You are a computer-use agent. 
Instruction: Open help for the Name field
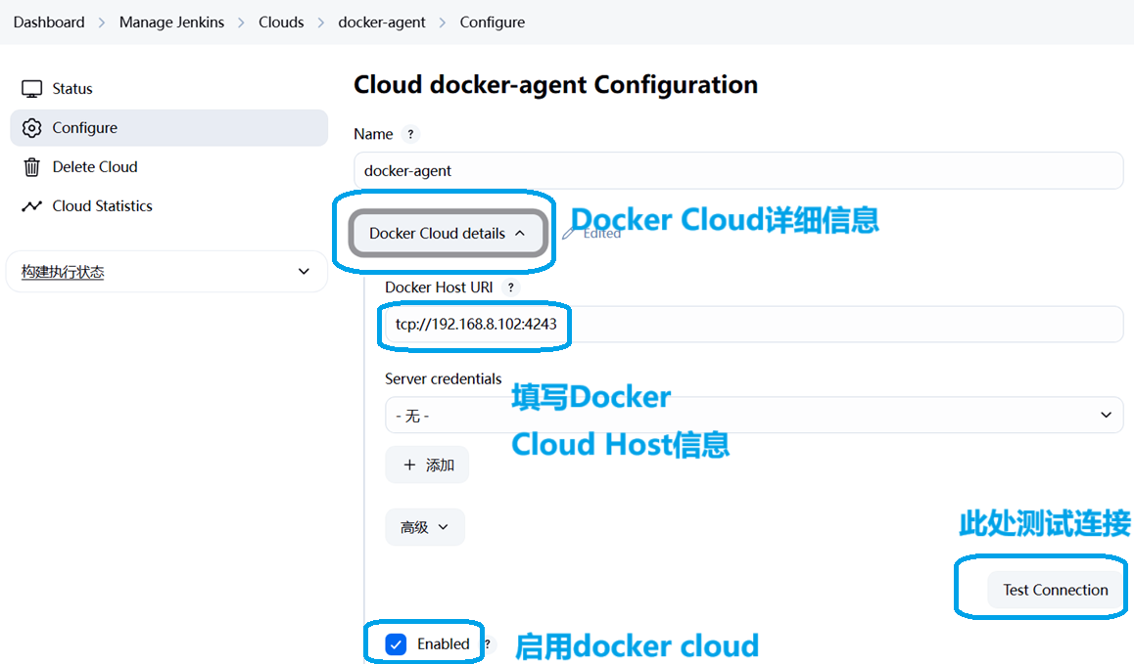pos(410,134)
